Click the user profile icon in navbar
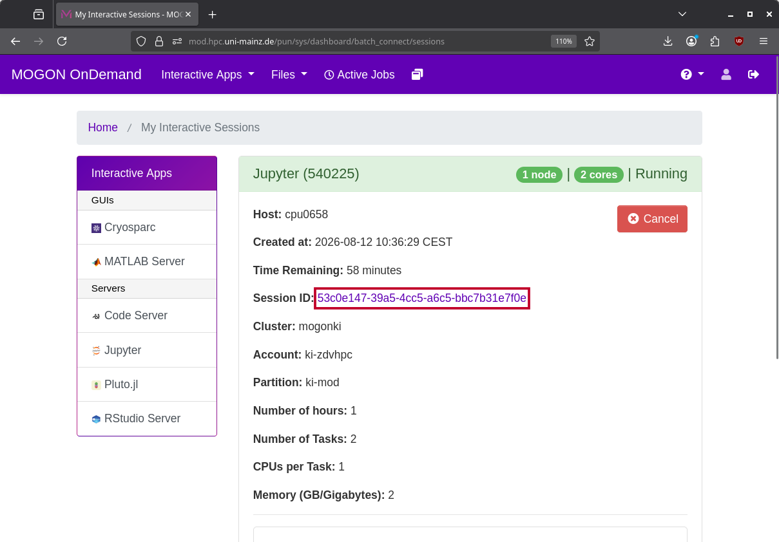The width and height of the screenshot is (779, 542). (x=726, y=75)
